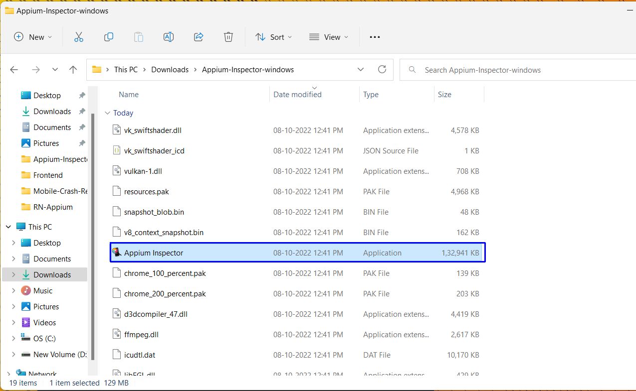Sort by the Name column header
The image size is (636, 391).
129,94
